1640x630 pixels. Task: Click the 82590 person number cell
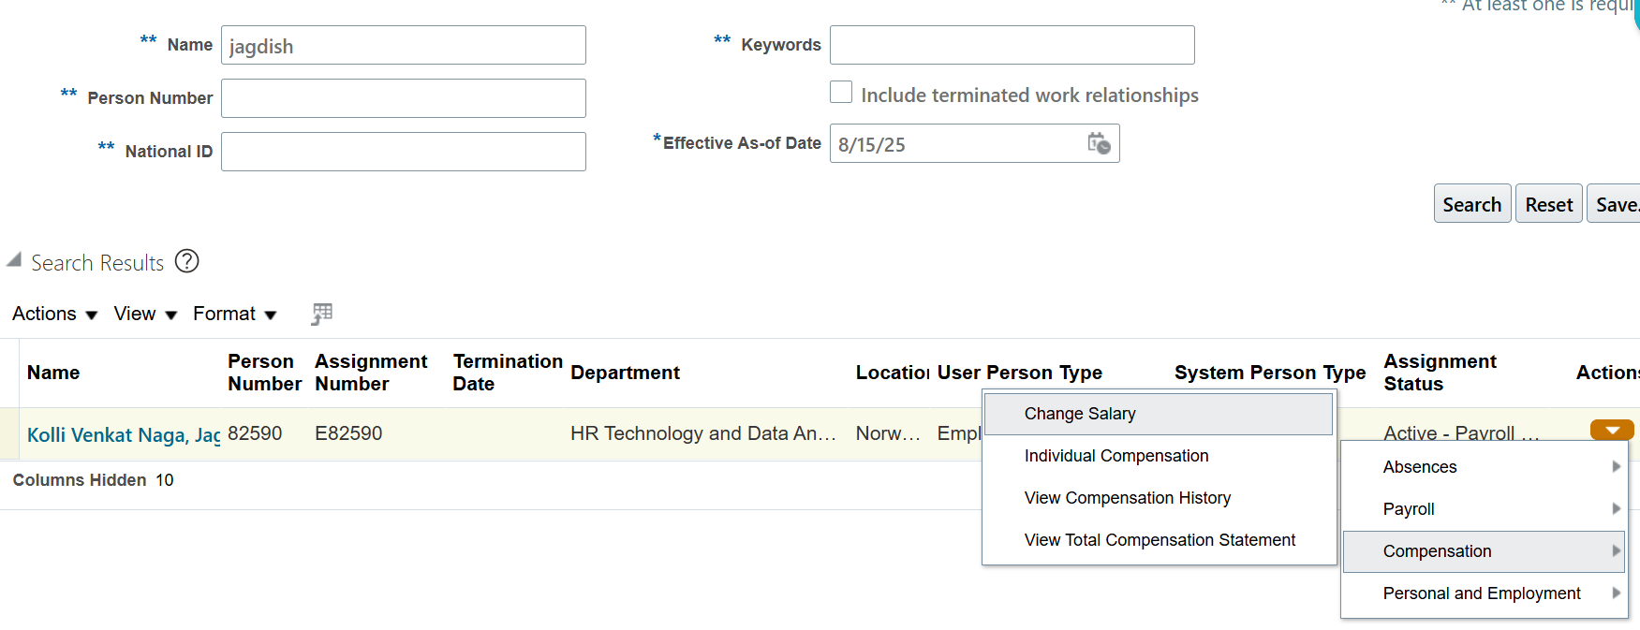point(255,433)
